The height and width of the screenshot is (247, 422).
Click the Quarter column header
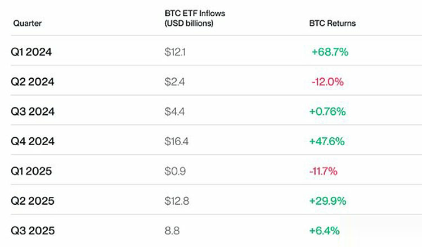point(27,24)
